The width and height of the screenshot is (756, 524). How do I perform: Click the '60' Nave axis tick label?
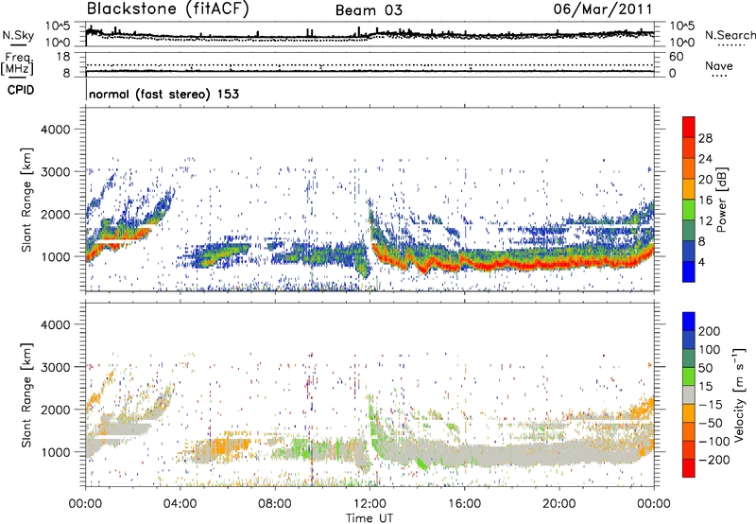(x=676, y=57)
